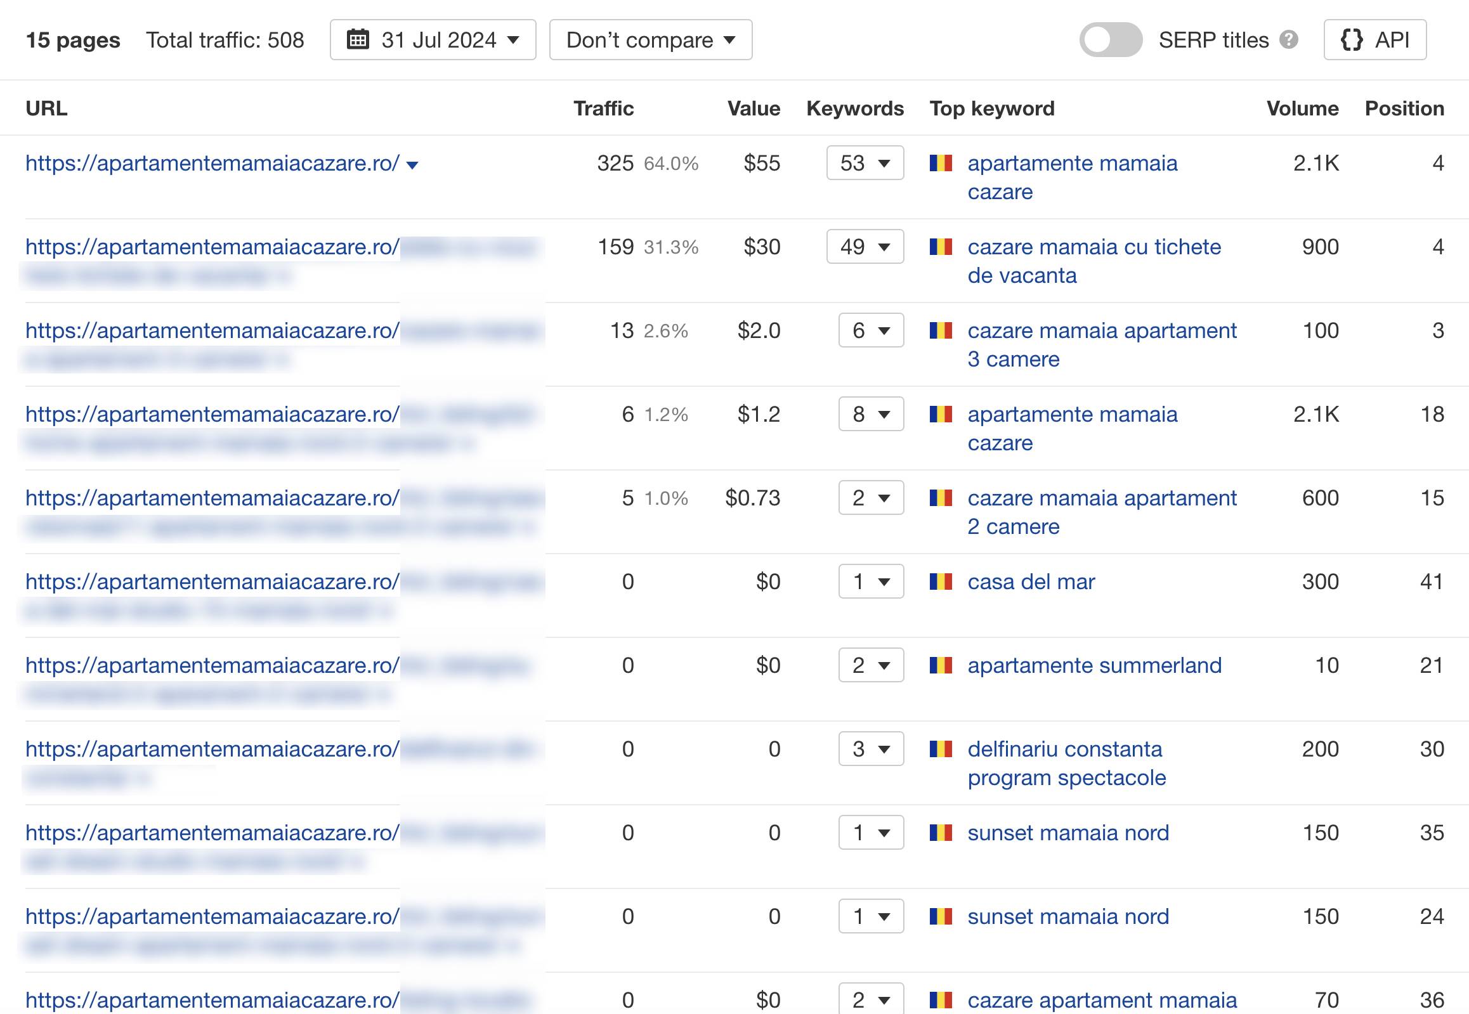Expand the 53 keywords dropdown
The width and height of the screenshot is (1469, 1014).
tap(864, 163)
